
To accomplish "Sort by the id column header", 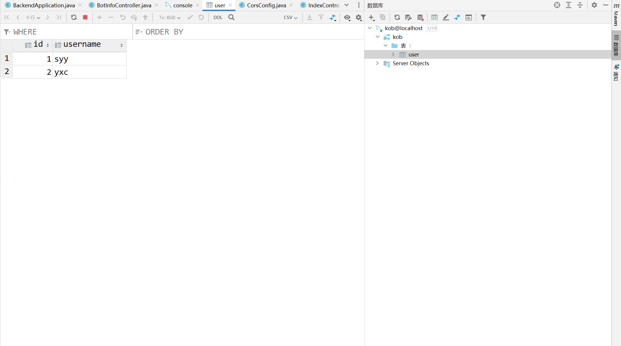I will tap(33, 45).
